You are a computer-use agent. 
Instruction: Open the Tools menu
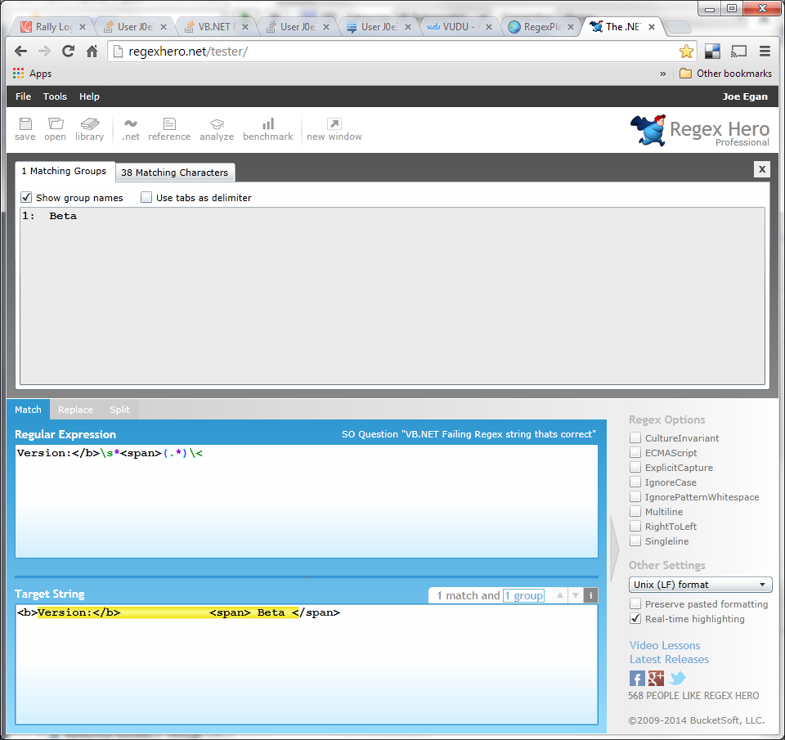55,96
